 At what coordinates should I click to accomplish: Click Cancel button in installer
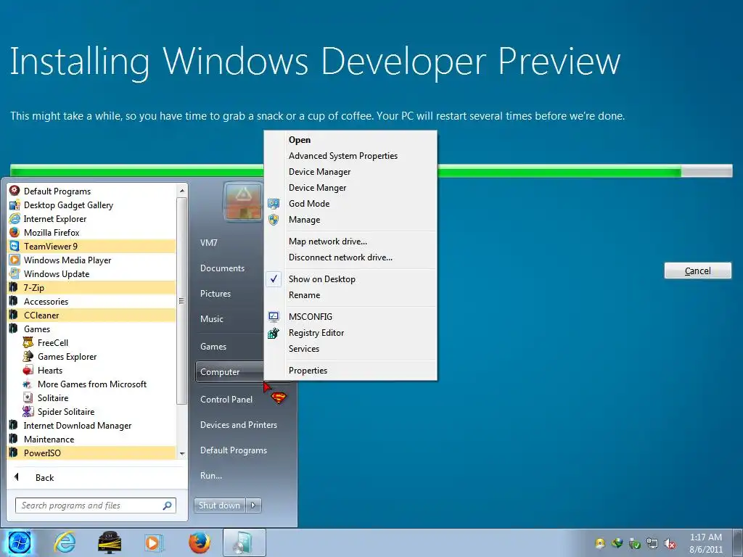[x=697, y=271]
